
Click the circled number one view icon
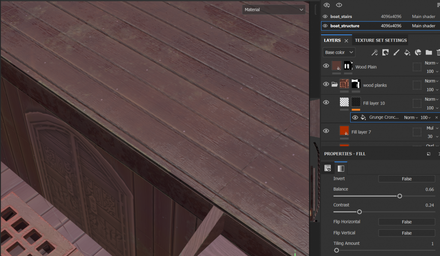click(x=339, y=5)
